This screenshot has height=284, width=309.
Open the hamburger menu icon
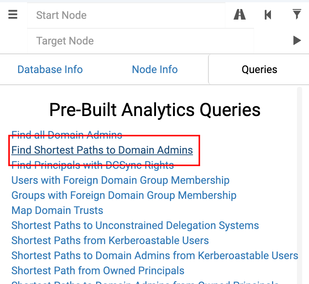pos(13,15)
